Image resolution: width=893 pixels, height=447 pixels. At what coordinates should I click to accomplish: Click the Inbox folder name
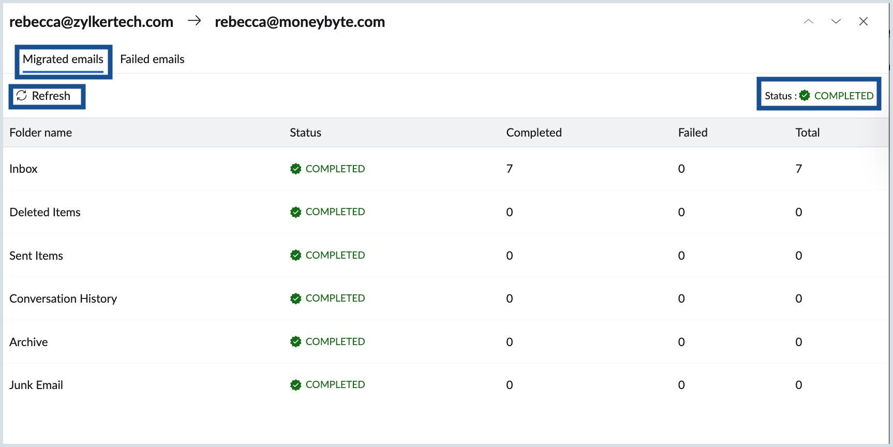click(24, 169)
